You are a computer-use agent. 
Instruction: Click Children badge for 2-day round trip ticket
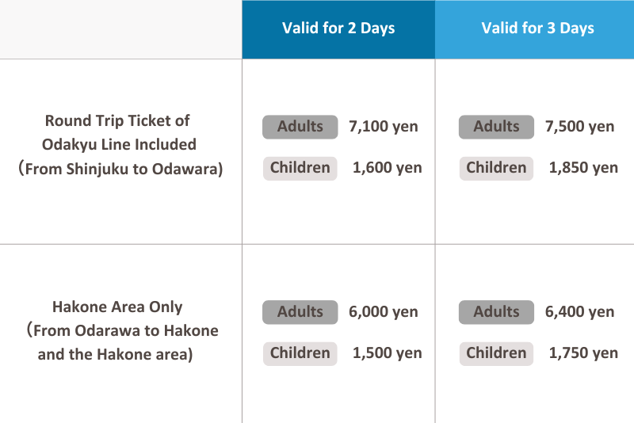click(300, 168)
